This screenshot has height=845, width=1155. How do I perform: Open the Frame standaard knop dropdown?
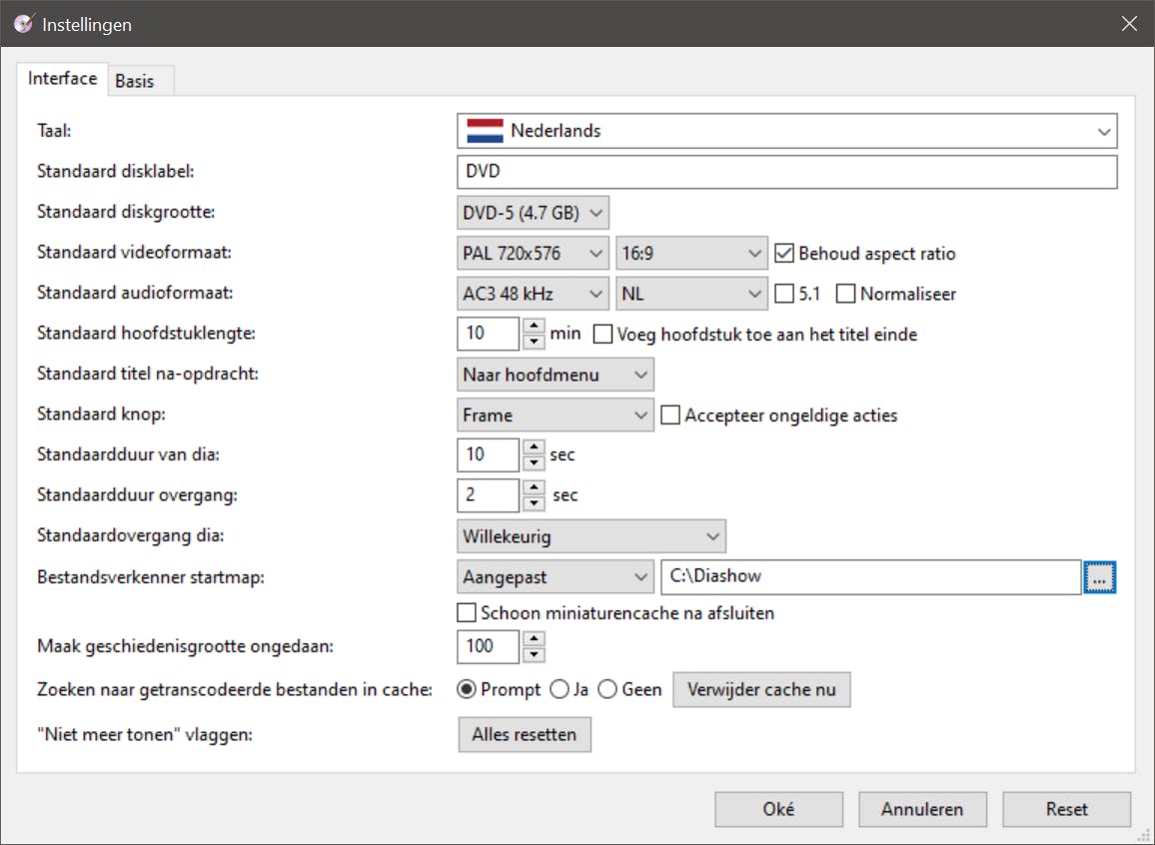(556, 416)
